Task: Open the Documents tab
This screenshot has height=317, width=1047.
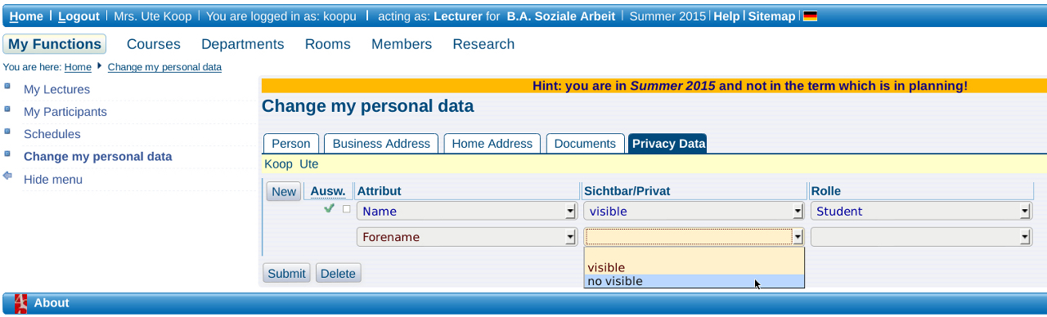Action: tap(585, 144)
